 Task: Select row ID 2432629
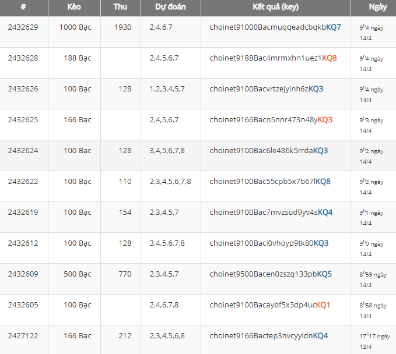[23, 27]
